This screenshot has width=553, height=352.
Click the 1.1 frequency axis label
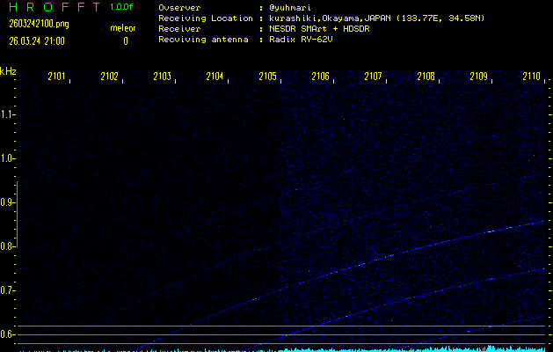point(8,114)
